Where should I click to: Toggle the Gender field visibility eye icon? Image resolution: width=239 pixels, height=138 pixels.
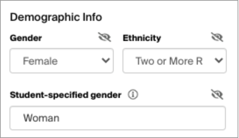pos(104,37)
